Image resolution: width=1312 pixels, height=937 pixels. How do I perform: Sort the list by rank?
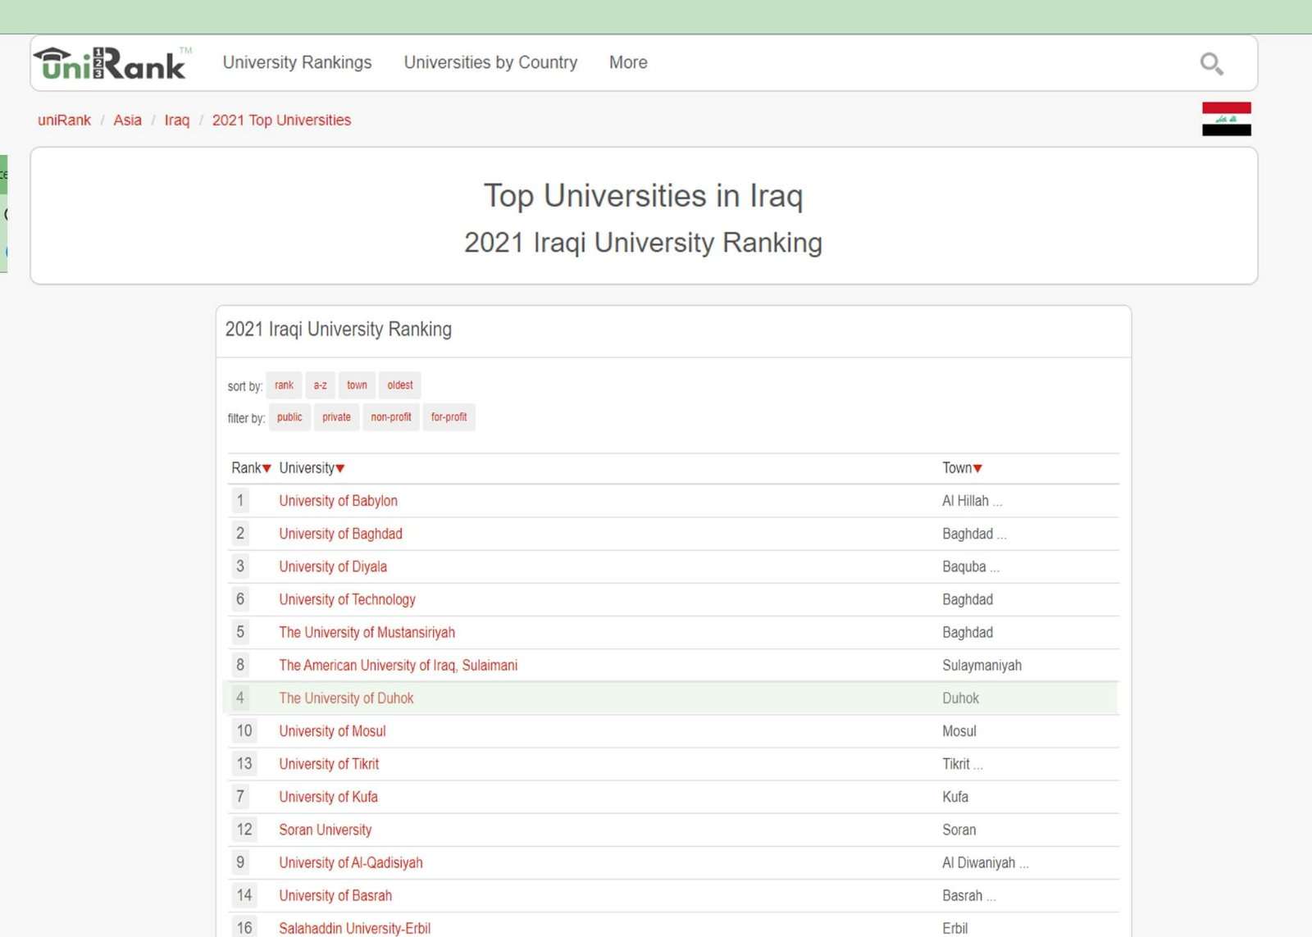284,385
